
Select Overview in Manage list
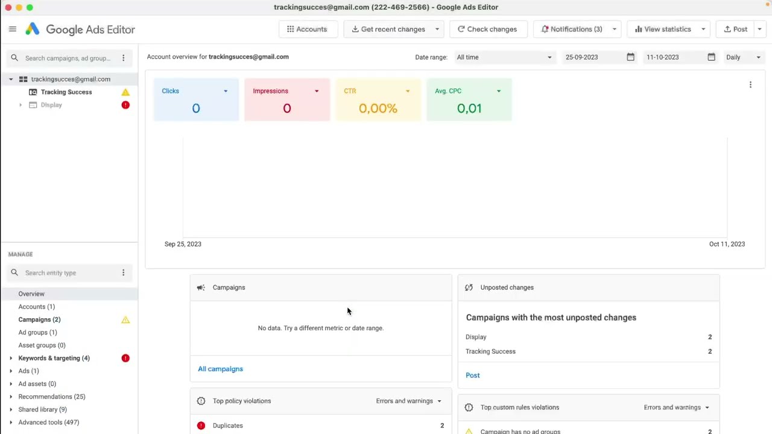click(x=69, y=294)
